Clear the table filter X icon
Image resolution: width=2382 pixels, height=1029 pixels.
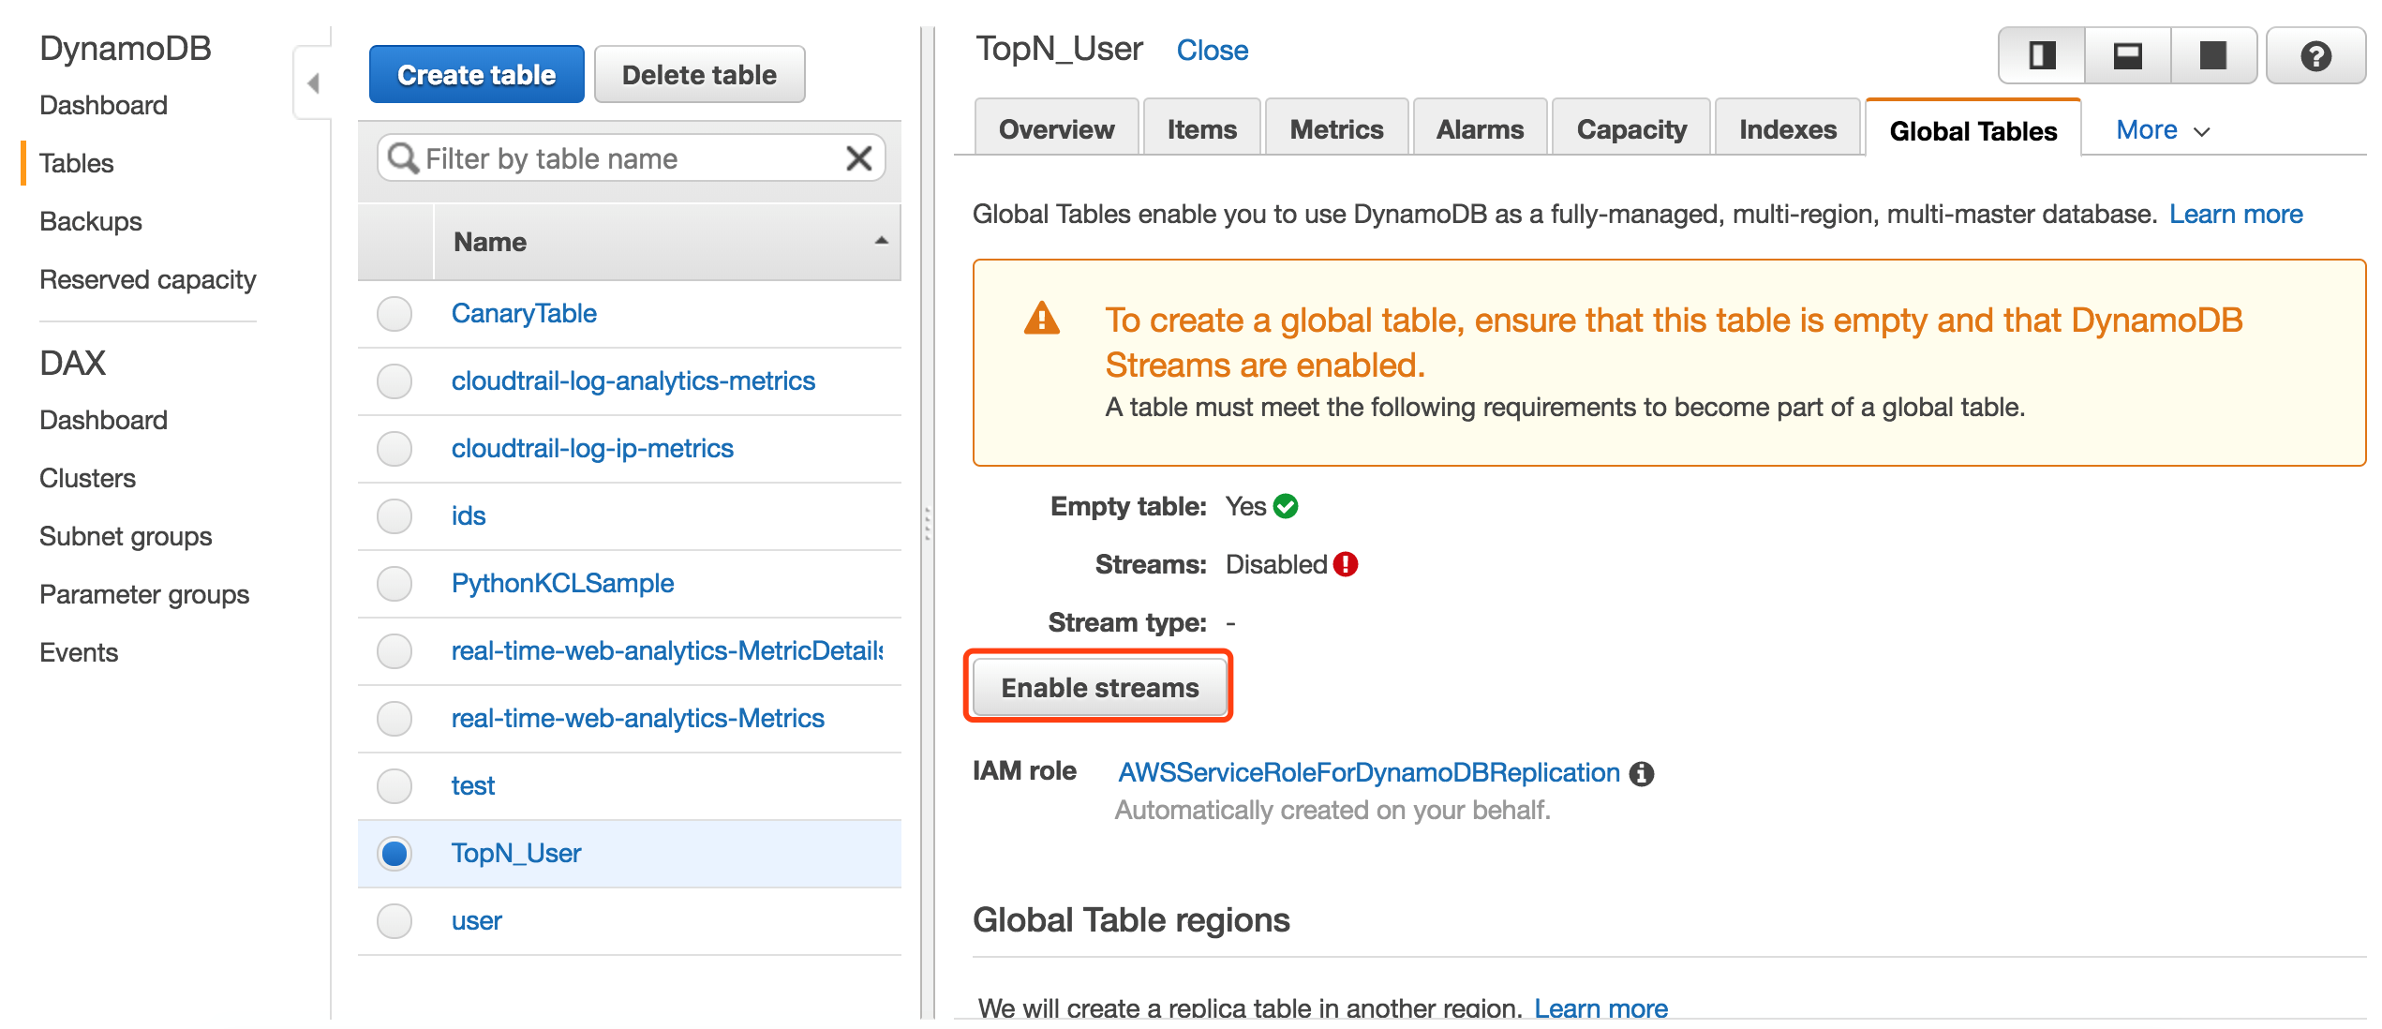point(858,158)
